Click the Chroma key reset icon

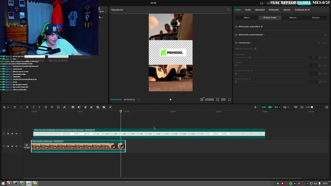318,43
